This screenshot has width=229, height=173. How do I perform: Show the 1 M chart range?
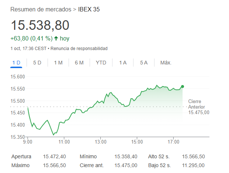[58, 63]
